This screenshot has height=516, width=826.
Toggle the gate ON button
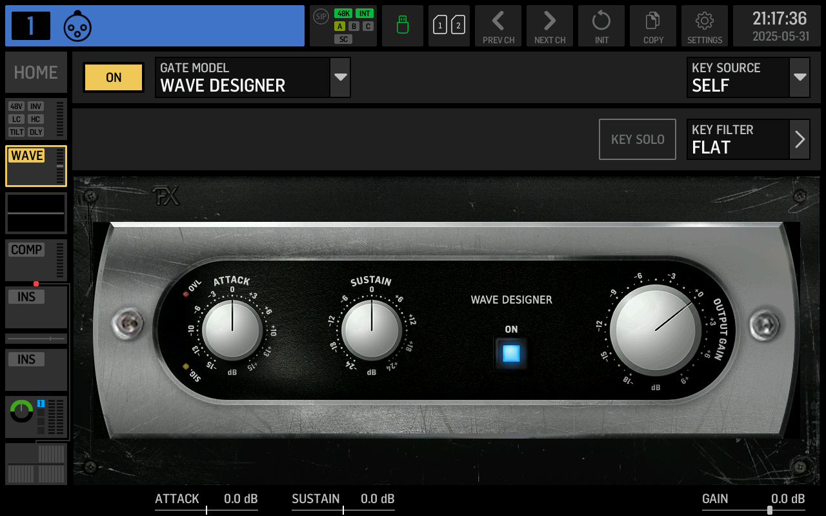pos(113,77)
